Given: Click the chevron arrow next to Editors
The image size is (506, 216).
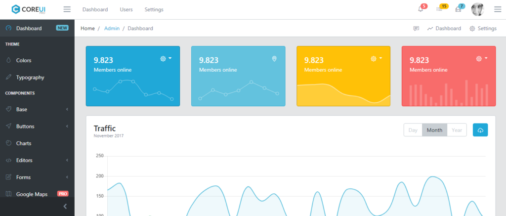Looking at the screenshot, I should 67,160.
